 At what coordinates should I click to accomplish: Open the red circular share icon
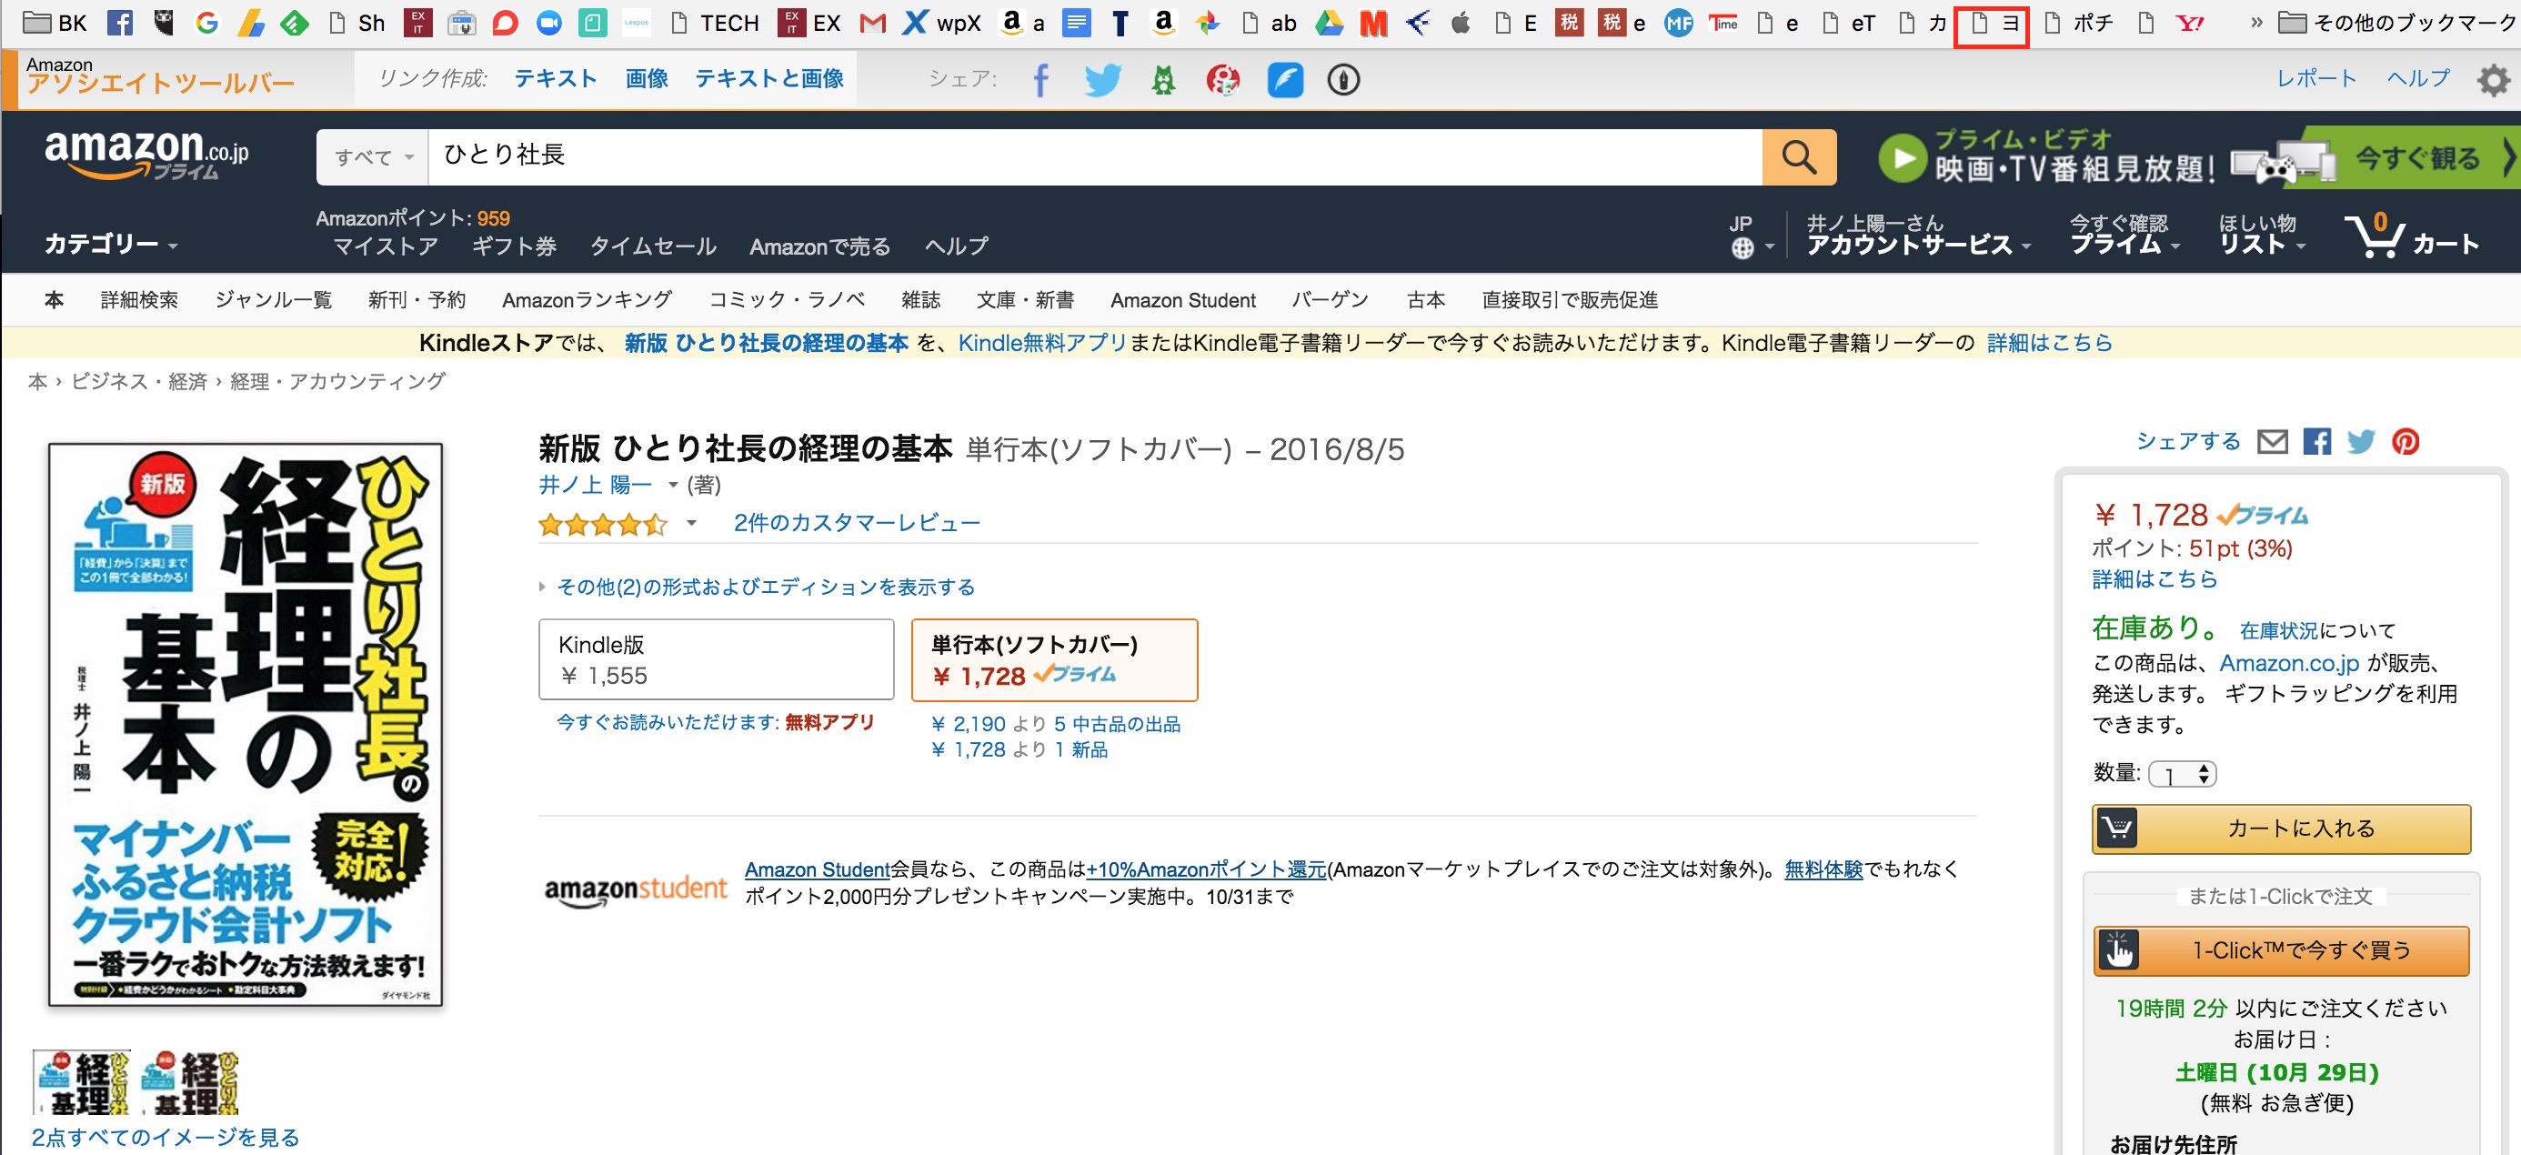pos(1222,79)
